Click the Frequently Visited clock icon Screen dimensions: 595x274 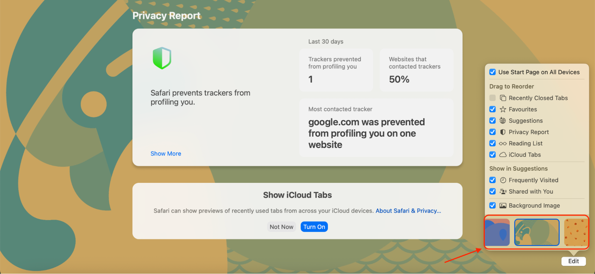point(503,180)
